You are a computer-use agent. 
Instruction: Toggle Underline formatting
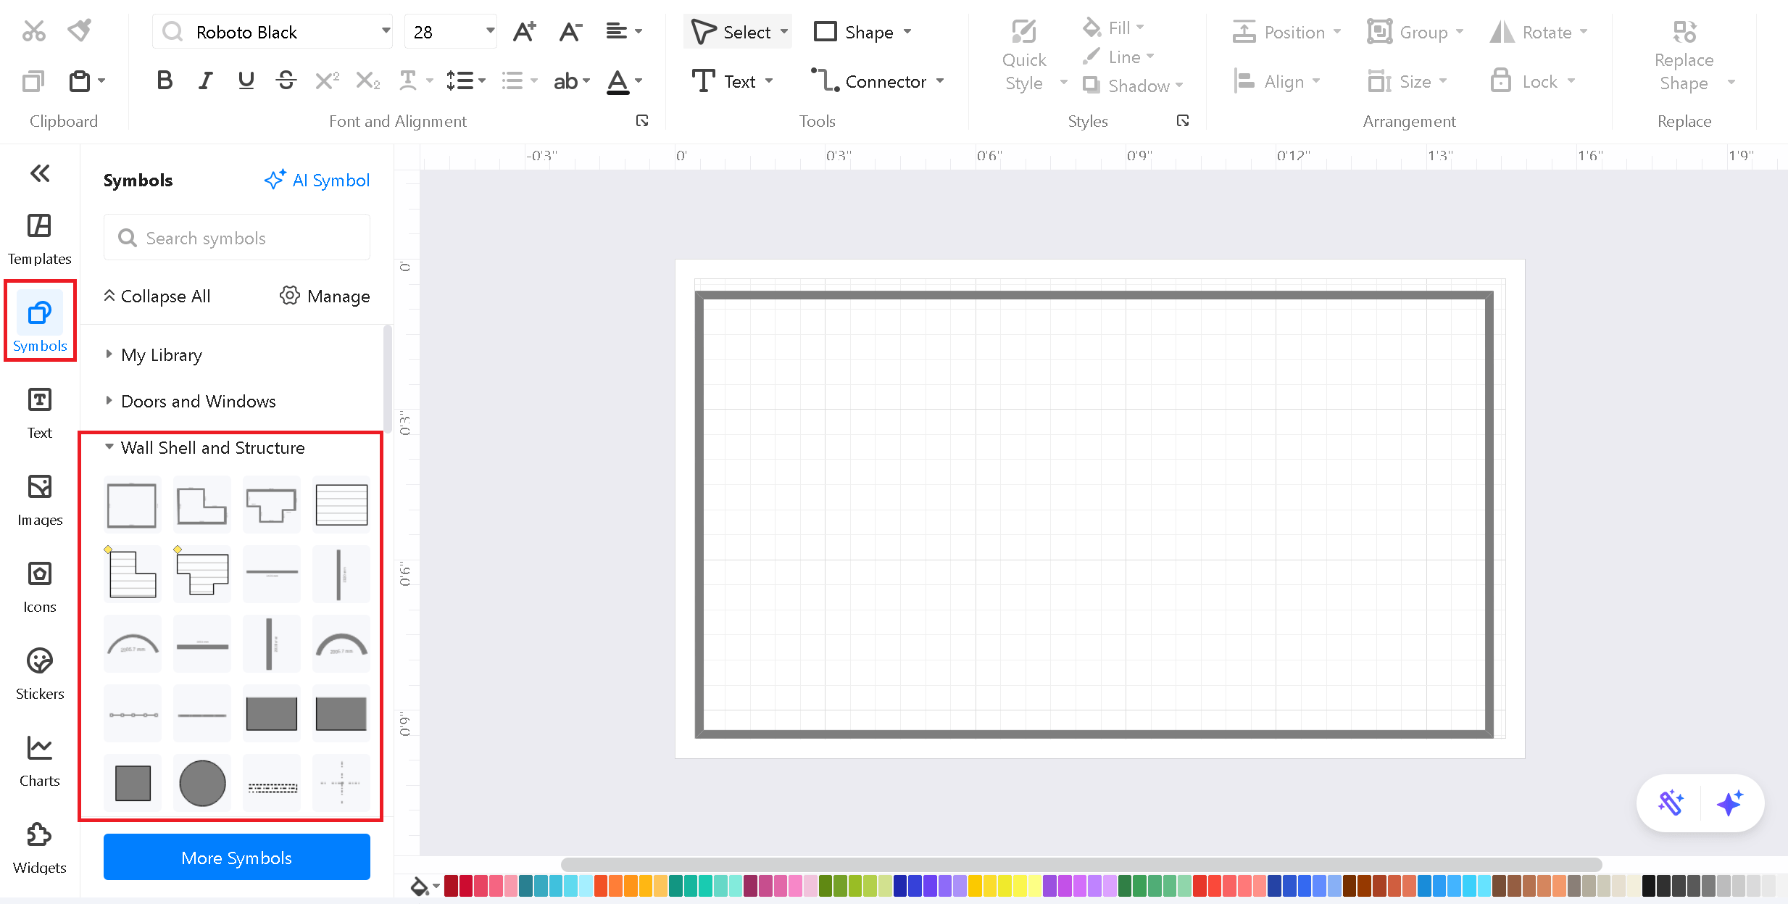click(246, 80)
